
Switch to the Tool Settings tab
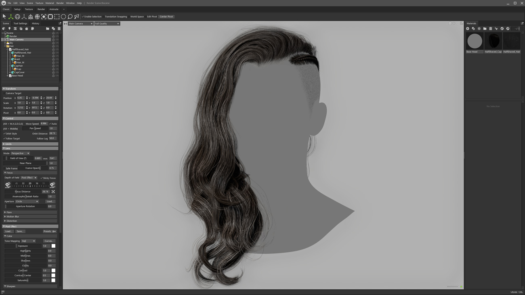[20, 23]
